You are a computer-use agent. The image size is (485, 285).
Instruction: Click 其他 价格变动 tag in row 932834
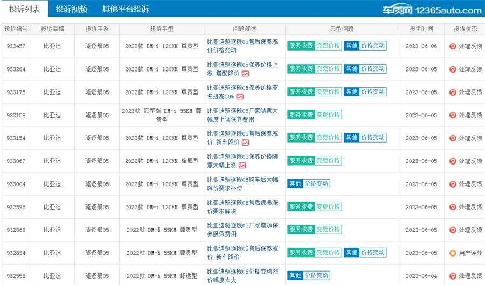coord(365,252)
